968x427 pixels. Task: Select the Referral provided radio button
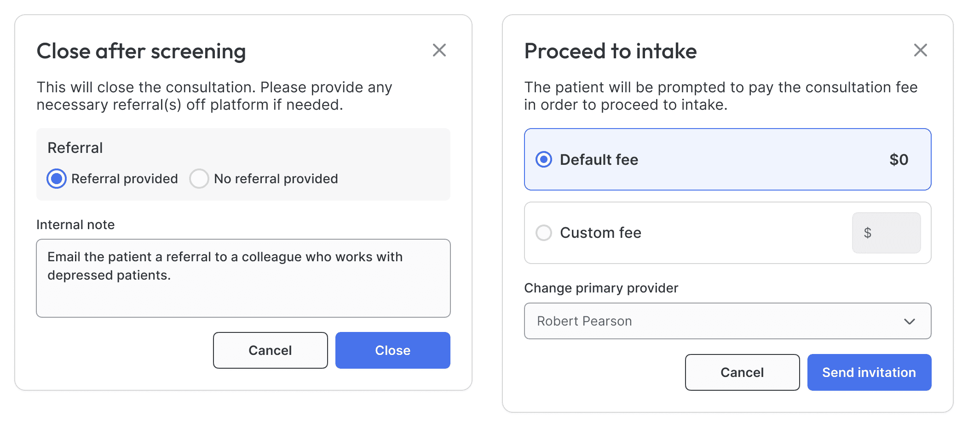[57, 179]
